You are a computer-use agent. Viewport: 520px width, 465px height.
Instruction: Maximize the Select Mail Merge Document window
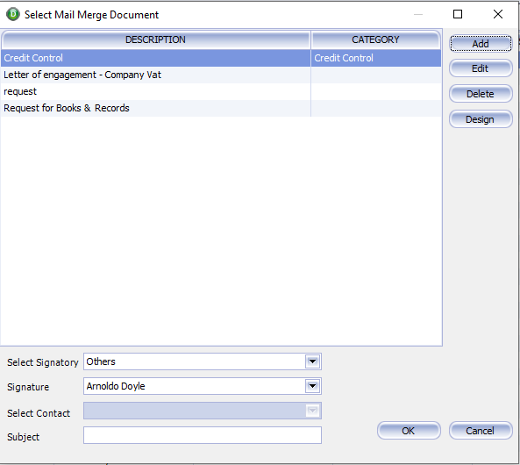click(x=458, y=14)
